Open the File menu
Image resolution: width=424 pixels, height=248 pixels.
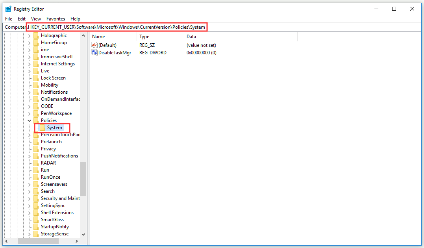9,19
